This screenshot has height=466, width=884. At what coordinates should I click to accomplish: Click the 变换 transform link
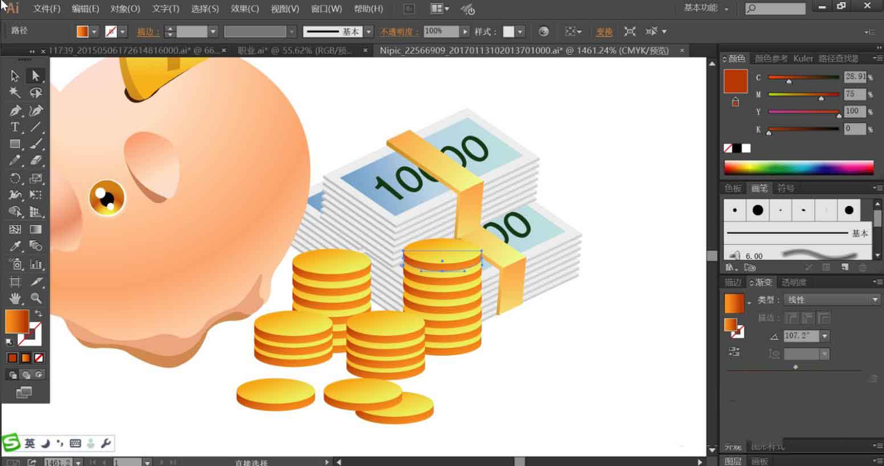coord(604,32)
